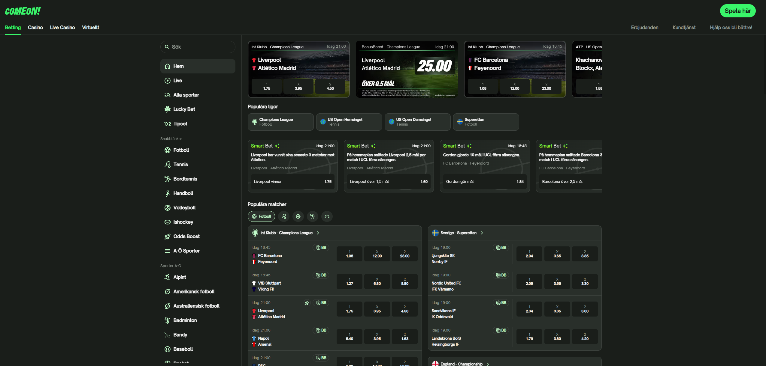766x366 pixels.
Task: Toggle odds 1.63 for Arsenal win
Action: coord(405,337)
